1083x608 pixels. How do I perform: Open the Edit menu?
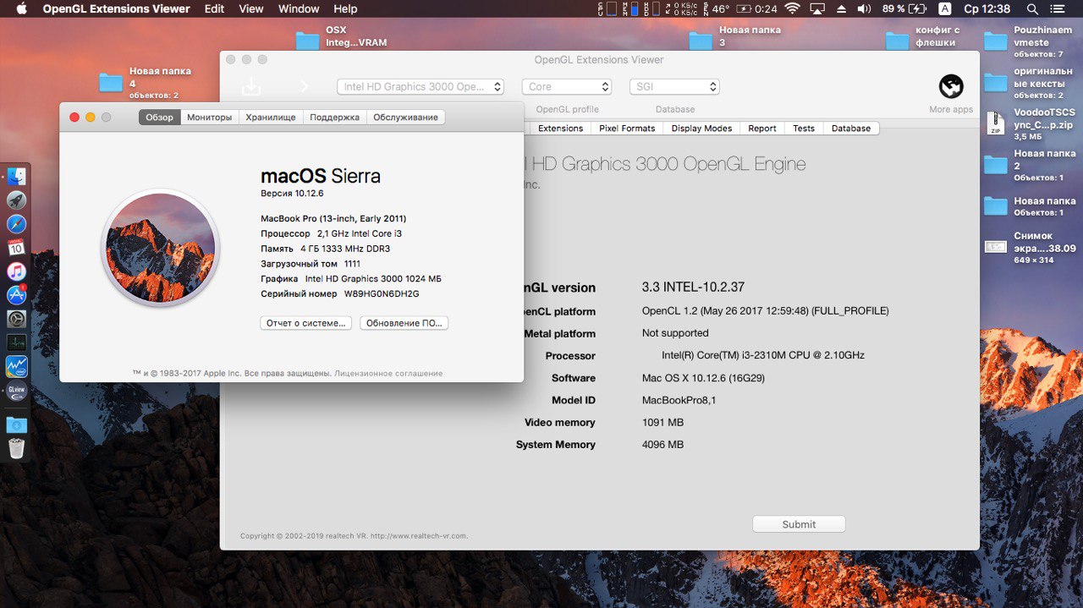coord(214,8)
